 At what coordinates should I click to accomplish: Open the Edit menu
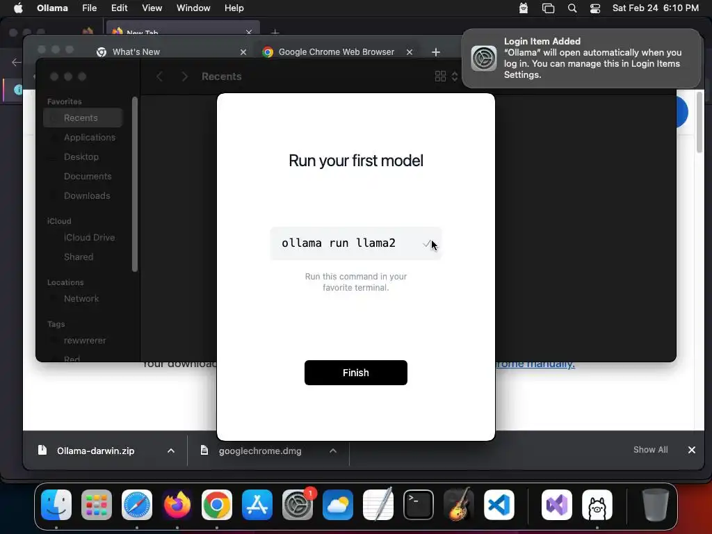120,8
